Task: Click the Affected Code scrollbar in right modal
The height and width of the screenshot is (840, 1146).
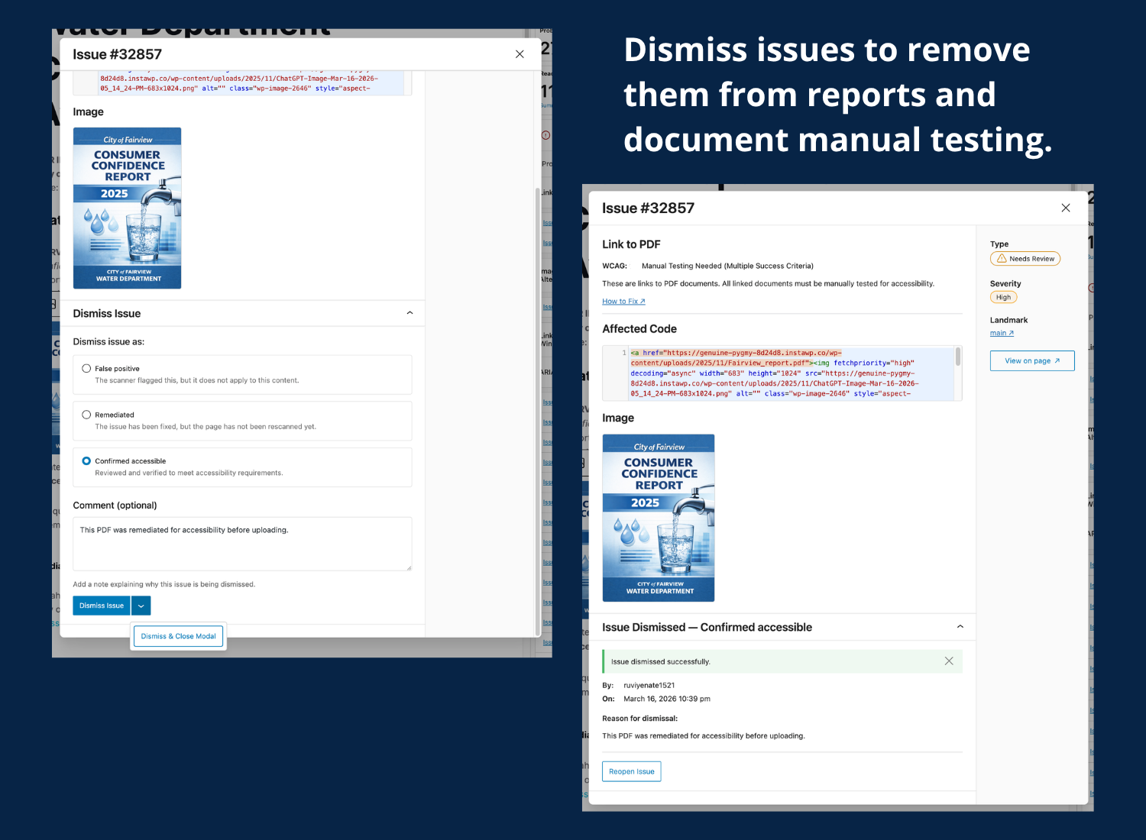Action: point(958,357)
